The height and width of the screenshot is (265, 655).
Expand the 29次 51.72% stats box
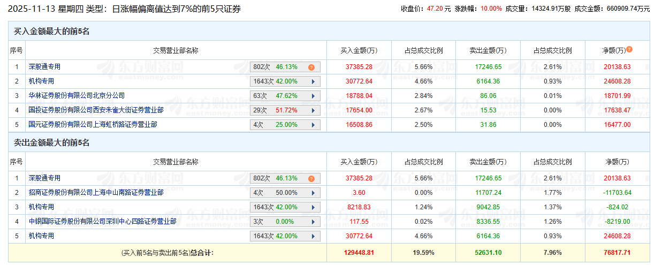(x=285, y=110)
